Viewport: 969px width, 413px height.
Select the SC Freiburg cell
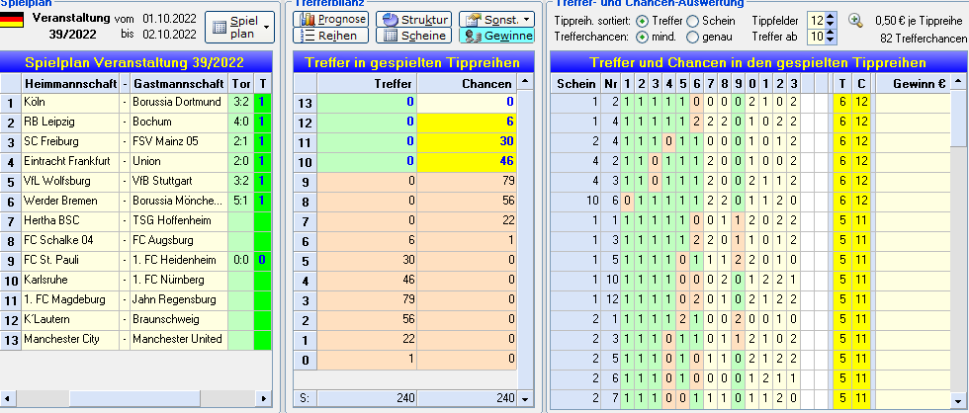point(70,141)
